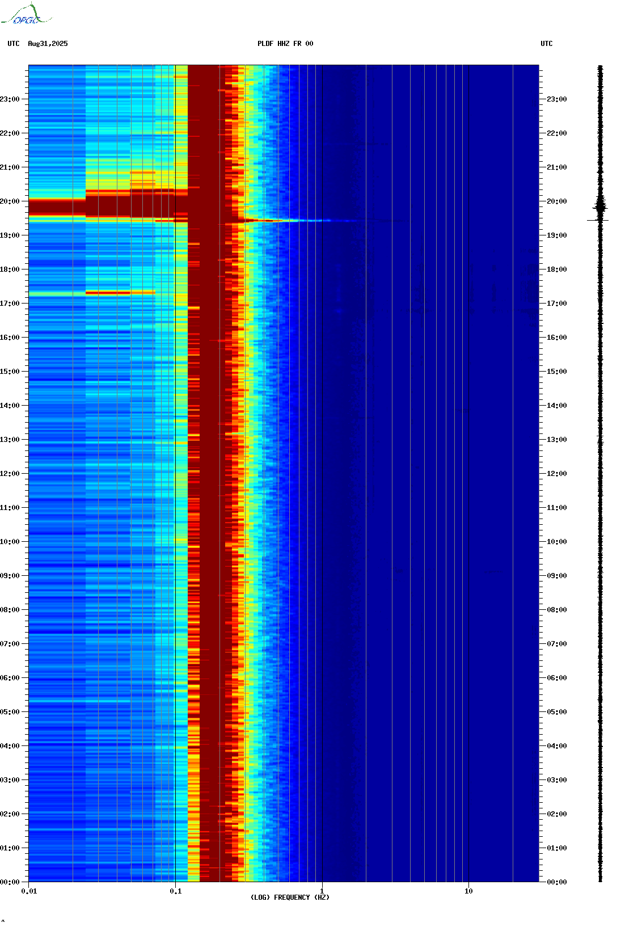Click the right 00:00 time label
This screenshot has height=927, width=625.
click(x=557, y=882)
